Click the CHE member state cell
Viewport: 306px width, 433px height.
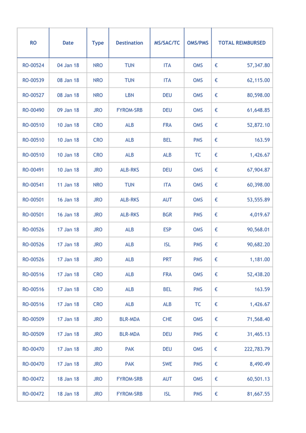tap(167, 319)
